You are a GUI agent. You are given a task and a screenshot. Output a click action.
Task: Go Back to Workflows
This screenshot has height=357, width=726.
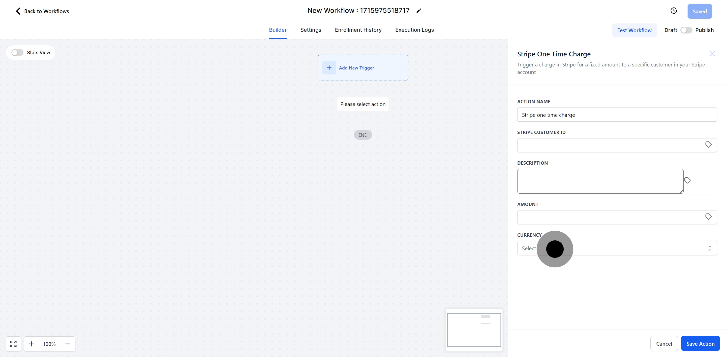[42, 11]
